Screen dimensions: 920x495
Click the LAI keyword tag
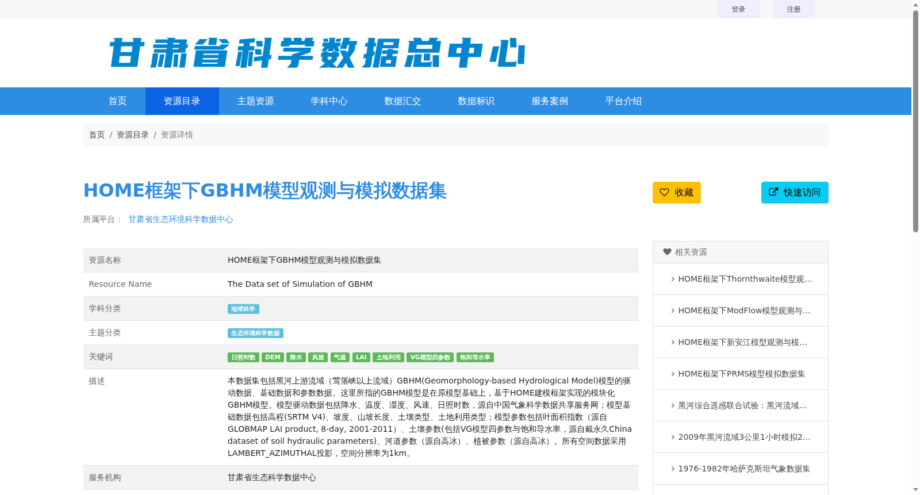click(x=361, y=357)
